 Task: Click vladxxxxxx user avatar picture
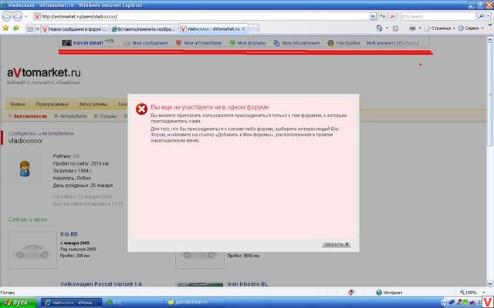(25, 169)
